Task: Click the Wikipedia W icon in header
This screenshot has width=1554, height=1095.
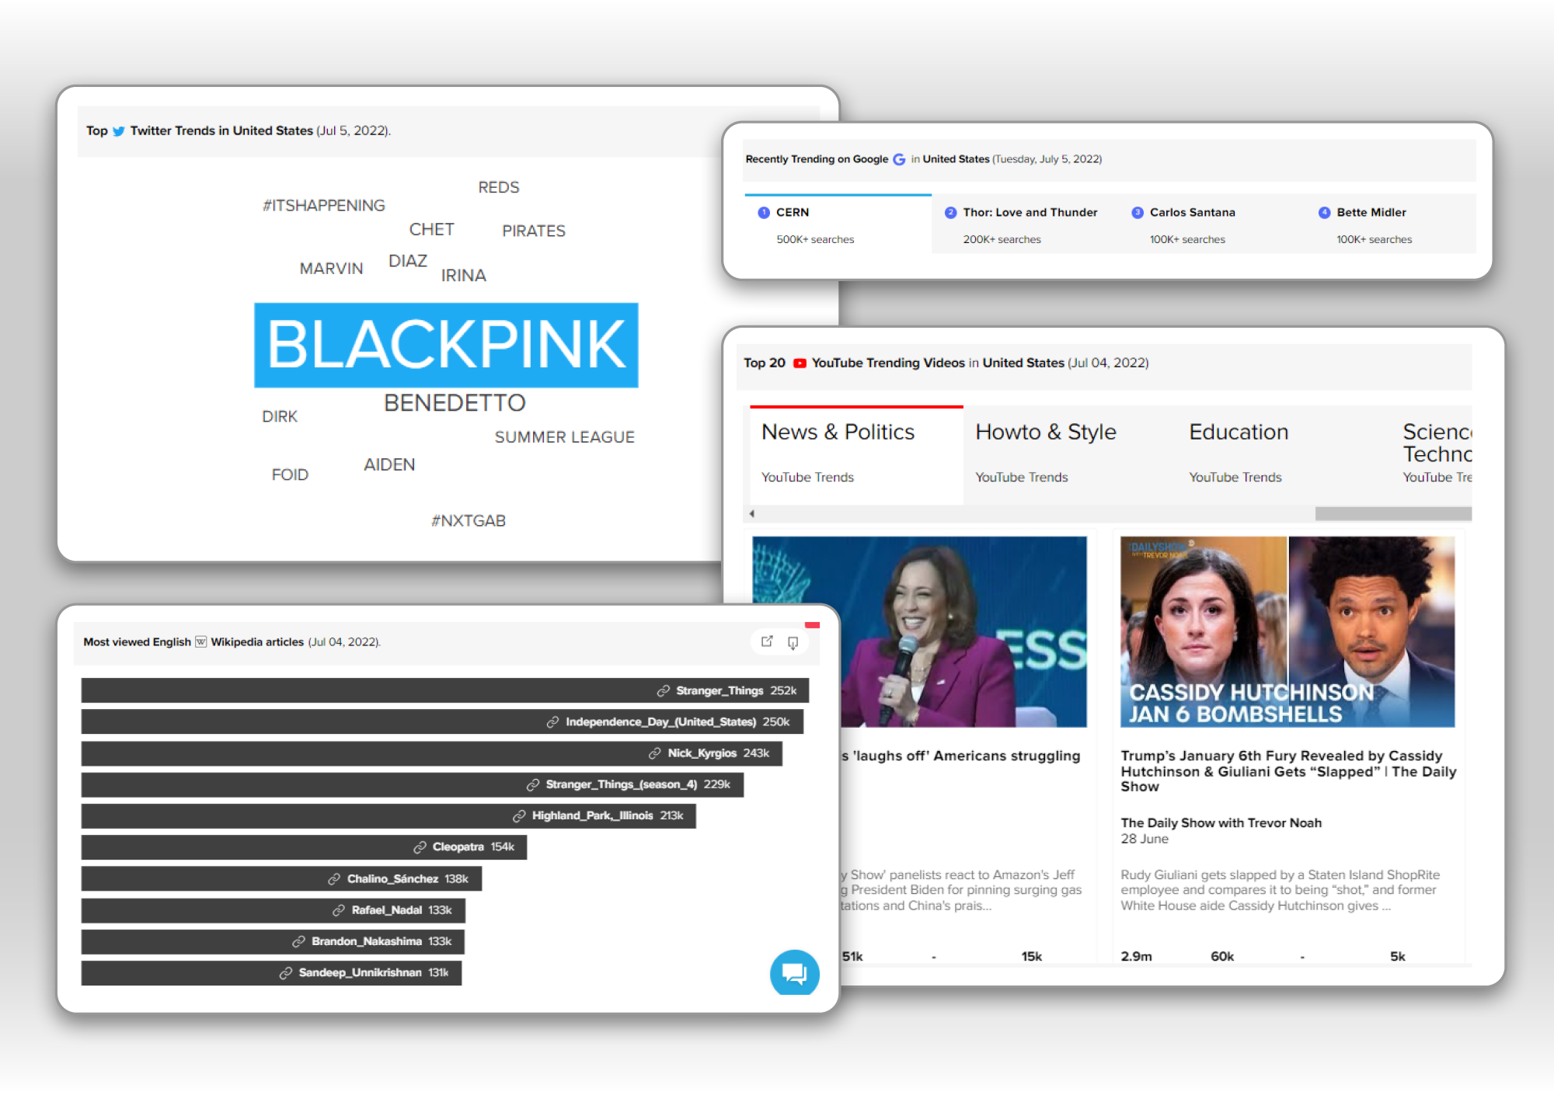Action: point(201,641)
